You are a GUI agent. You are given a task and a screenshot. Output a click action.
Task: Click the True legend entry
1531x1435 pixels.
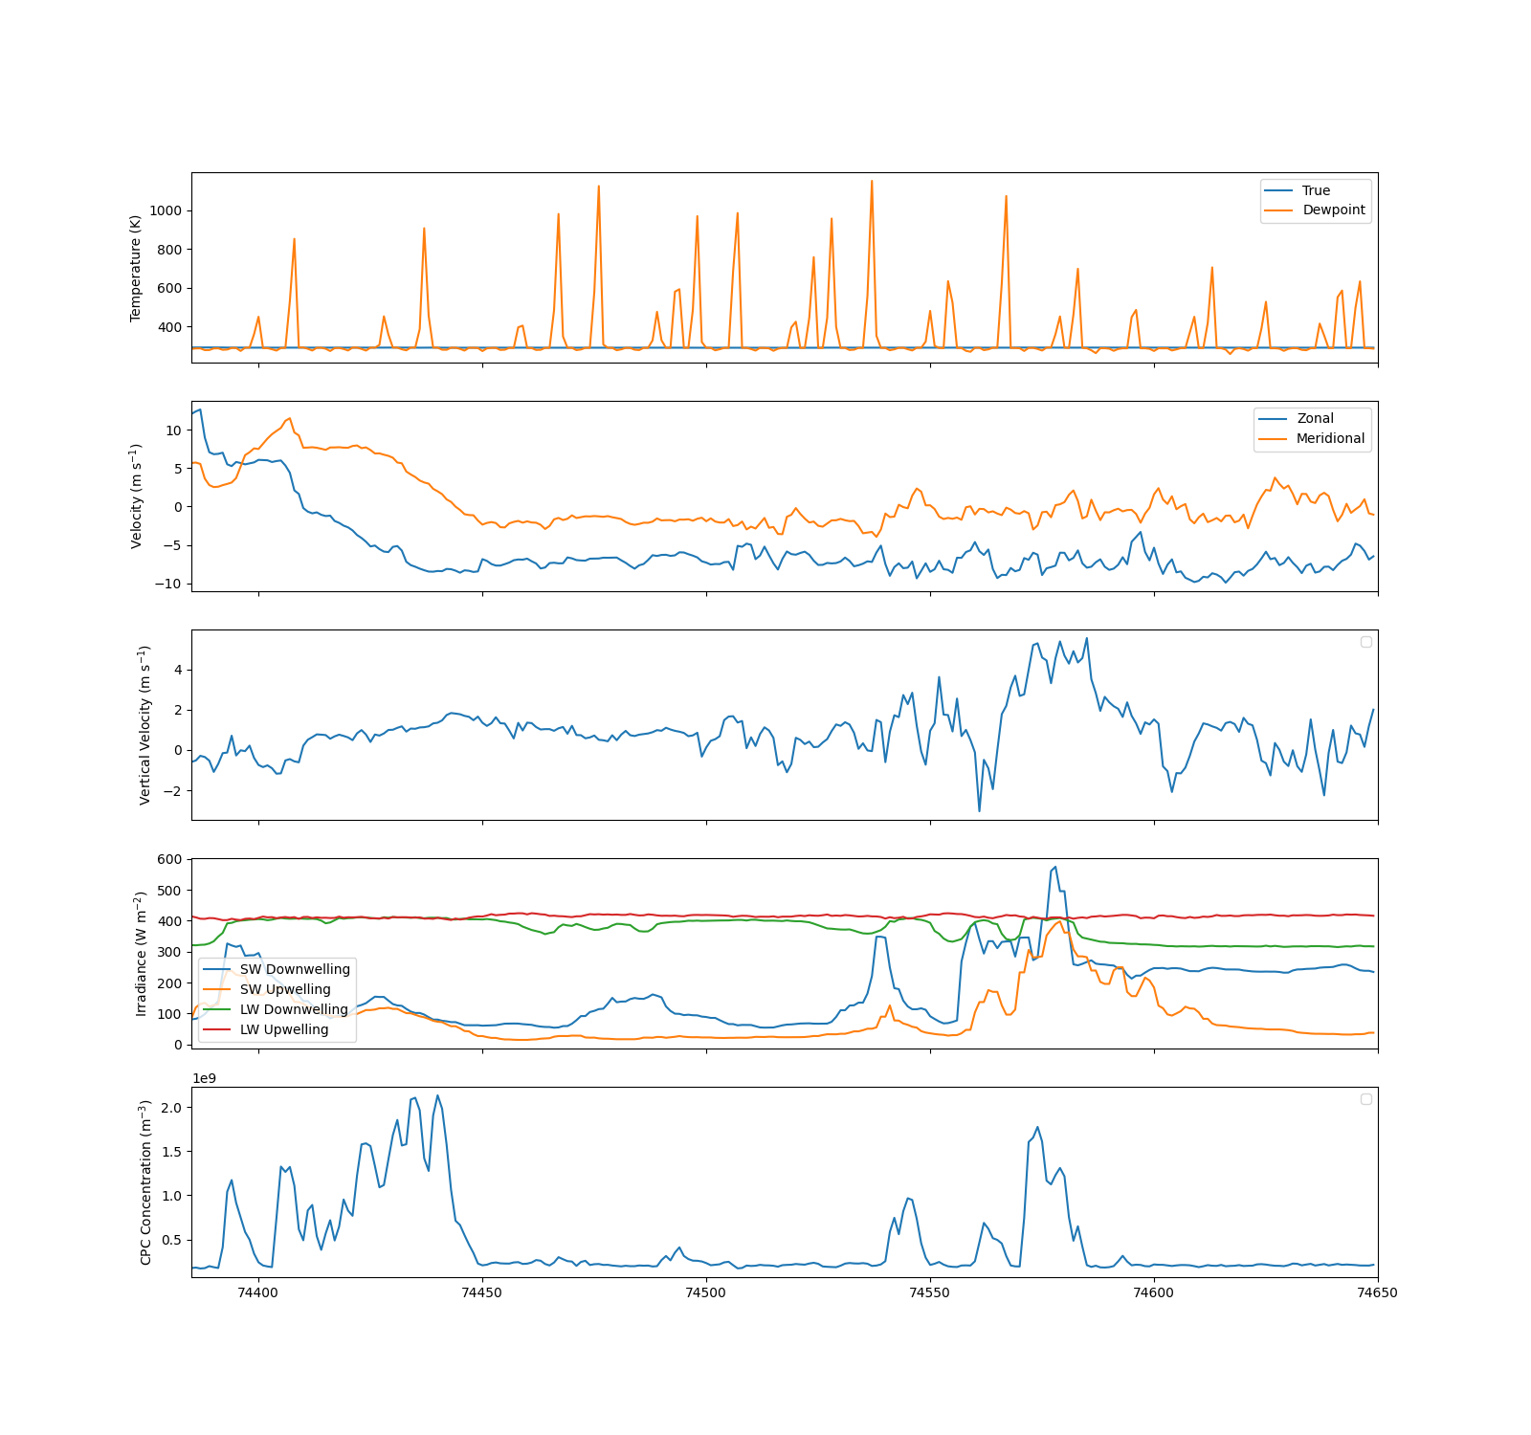click(x=1316, y=190)
